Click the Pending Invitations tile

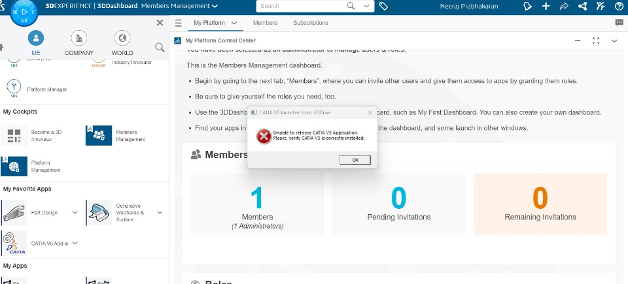tap(398, 204)
